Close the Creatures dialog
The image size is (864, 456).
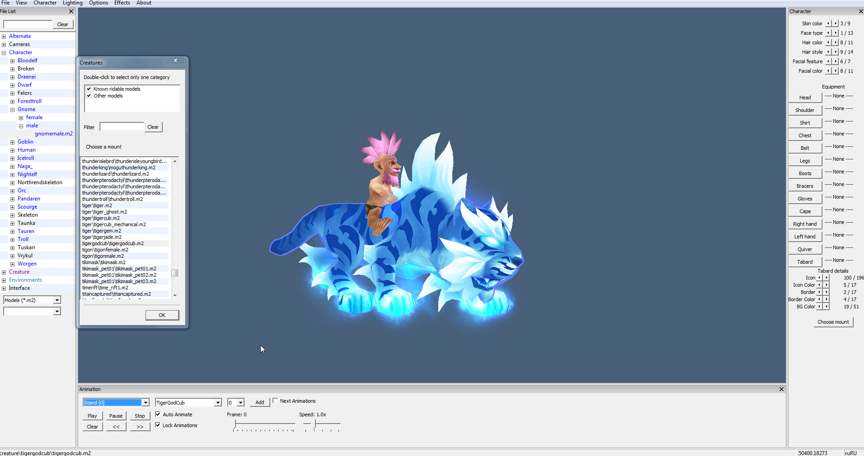pyautogui.click(x=176, y=61)
